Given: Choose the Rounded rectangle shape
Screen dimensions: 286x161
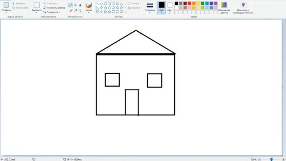Looking at the screenshot, I should tap(114, 4).
